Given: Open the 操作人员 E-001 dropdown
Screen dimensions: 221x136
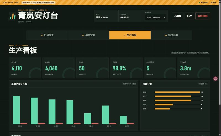Looking at the screenshot, I should (x=155, y=17).
